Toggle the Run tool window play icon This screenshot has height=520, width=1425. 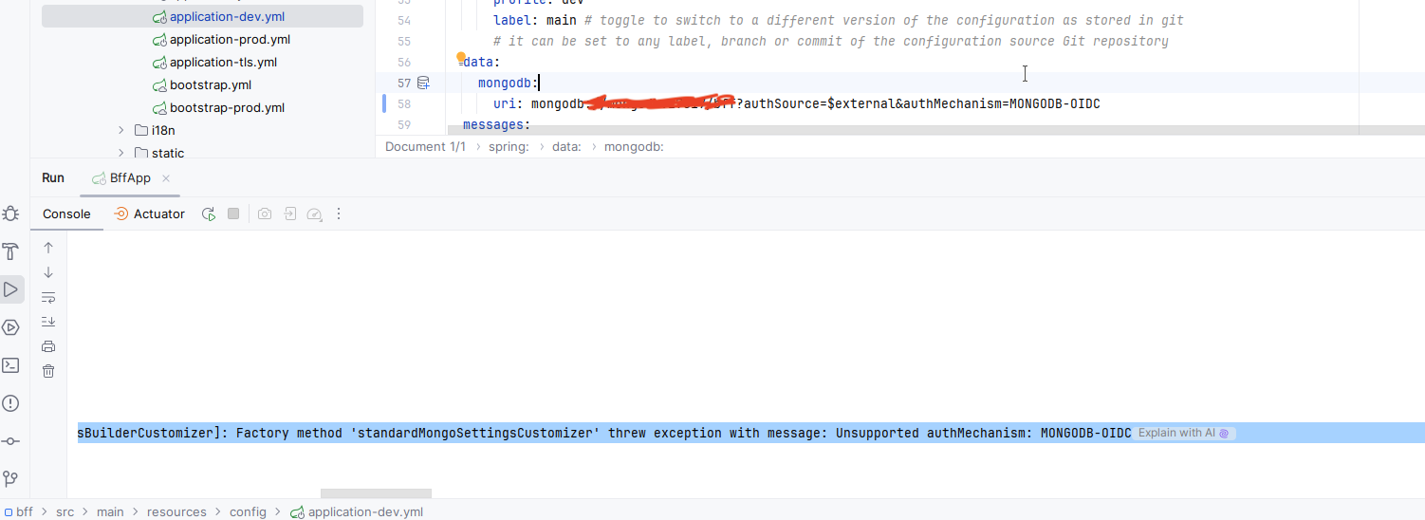10,289
